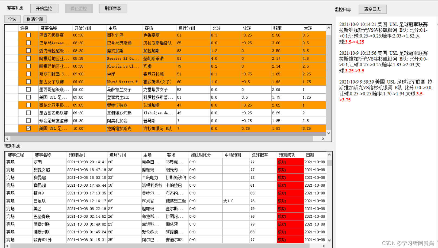Click the 开始时间 column header
This screenshot has width=438, height=248.
tap(89, 28)
